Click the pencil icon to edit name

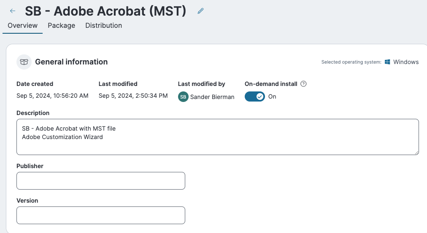201,11
